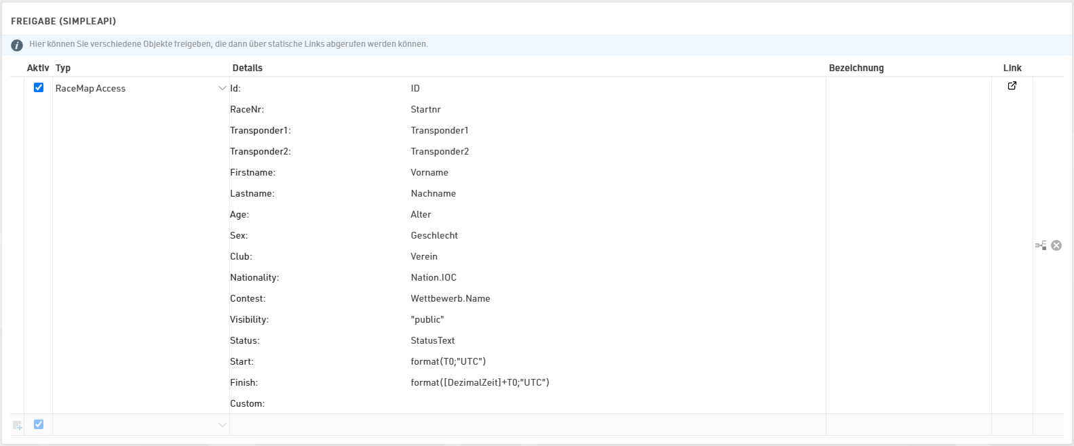
Task: Edit the Nationality value Nation.IOC
Action: pyautogui.click(x=434, y=277)
